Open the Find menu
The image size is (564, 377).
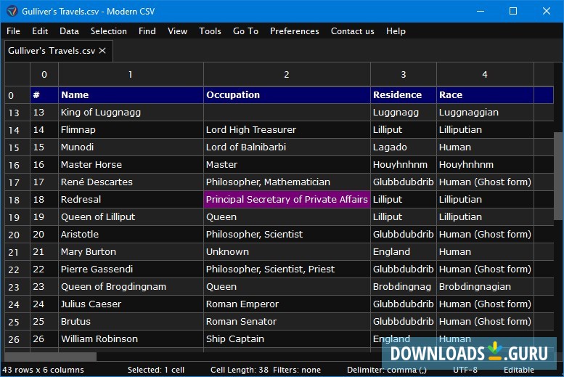(147, 31)
